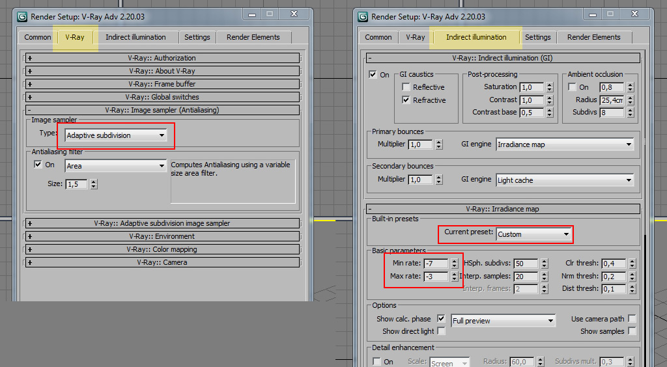
Task: Expand the V-Ray:: Camera rollout
Action: [x=162, y=262]
